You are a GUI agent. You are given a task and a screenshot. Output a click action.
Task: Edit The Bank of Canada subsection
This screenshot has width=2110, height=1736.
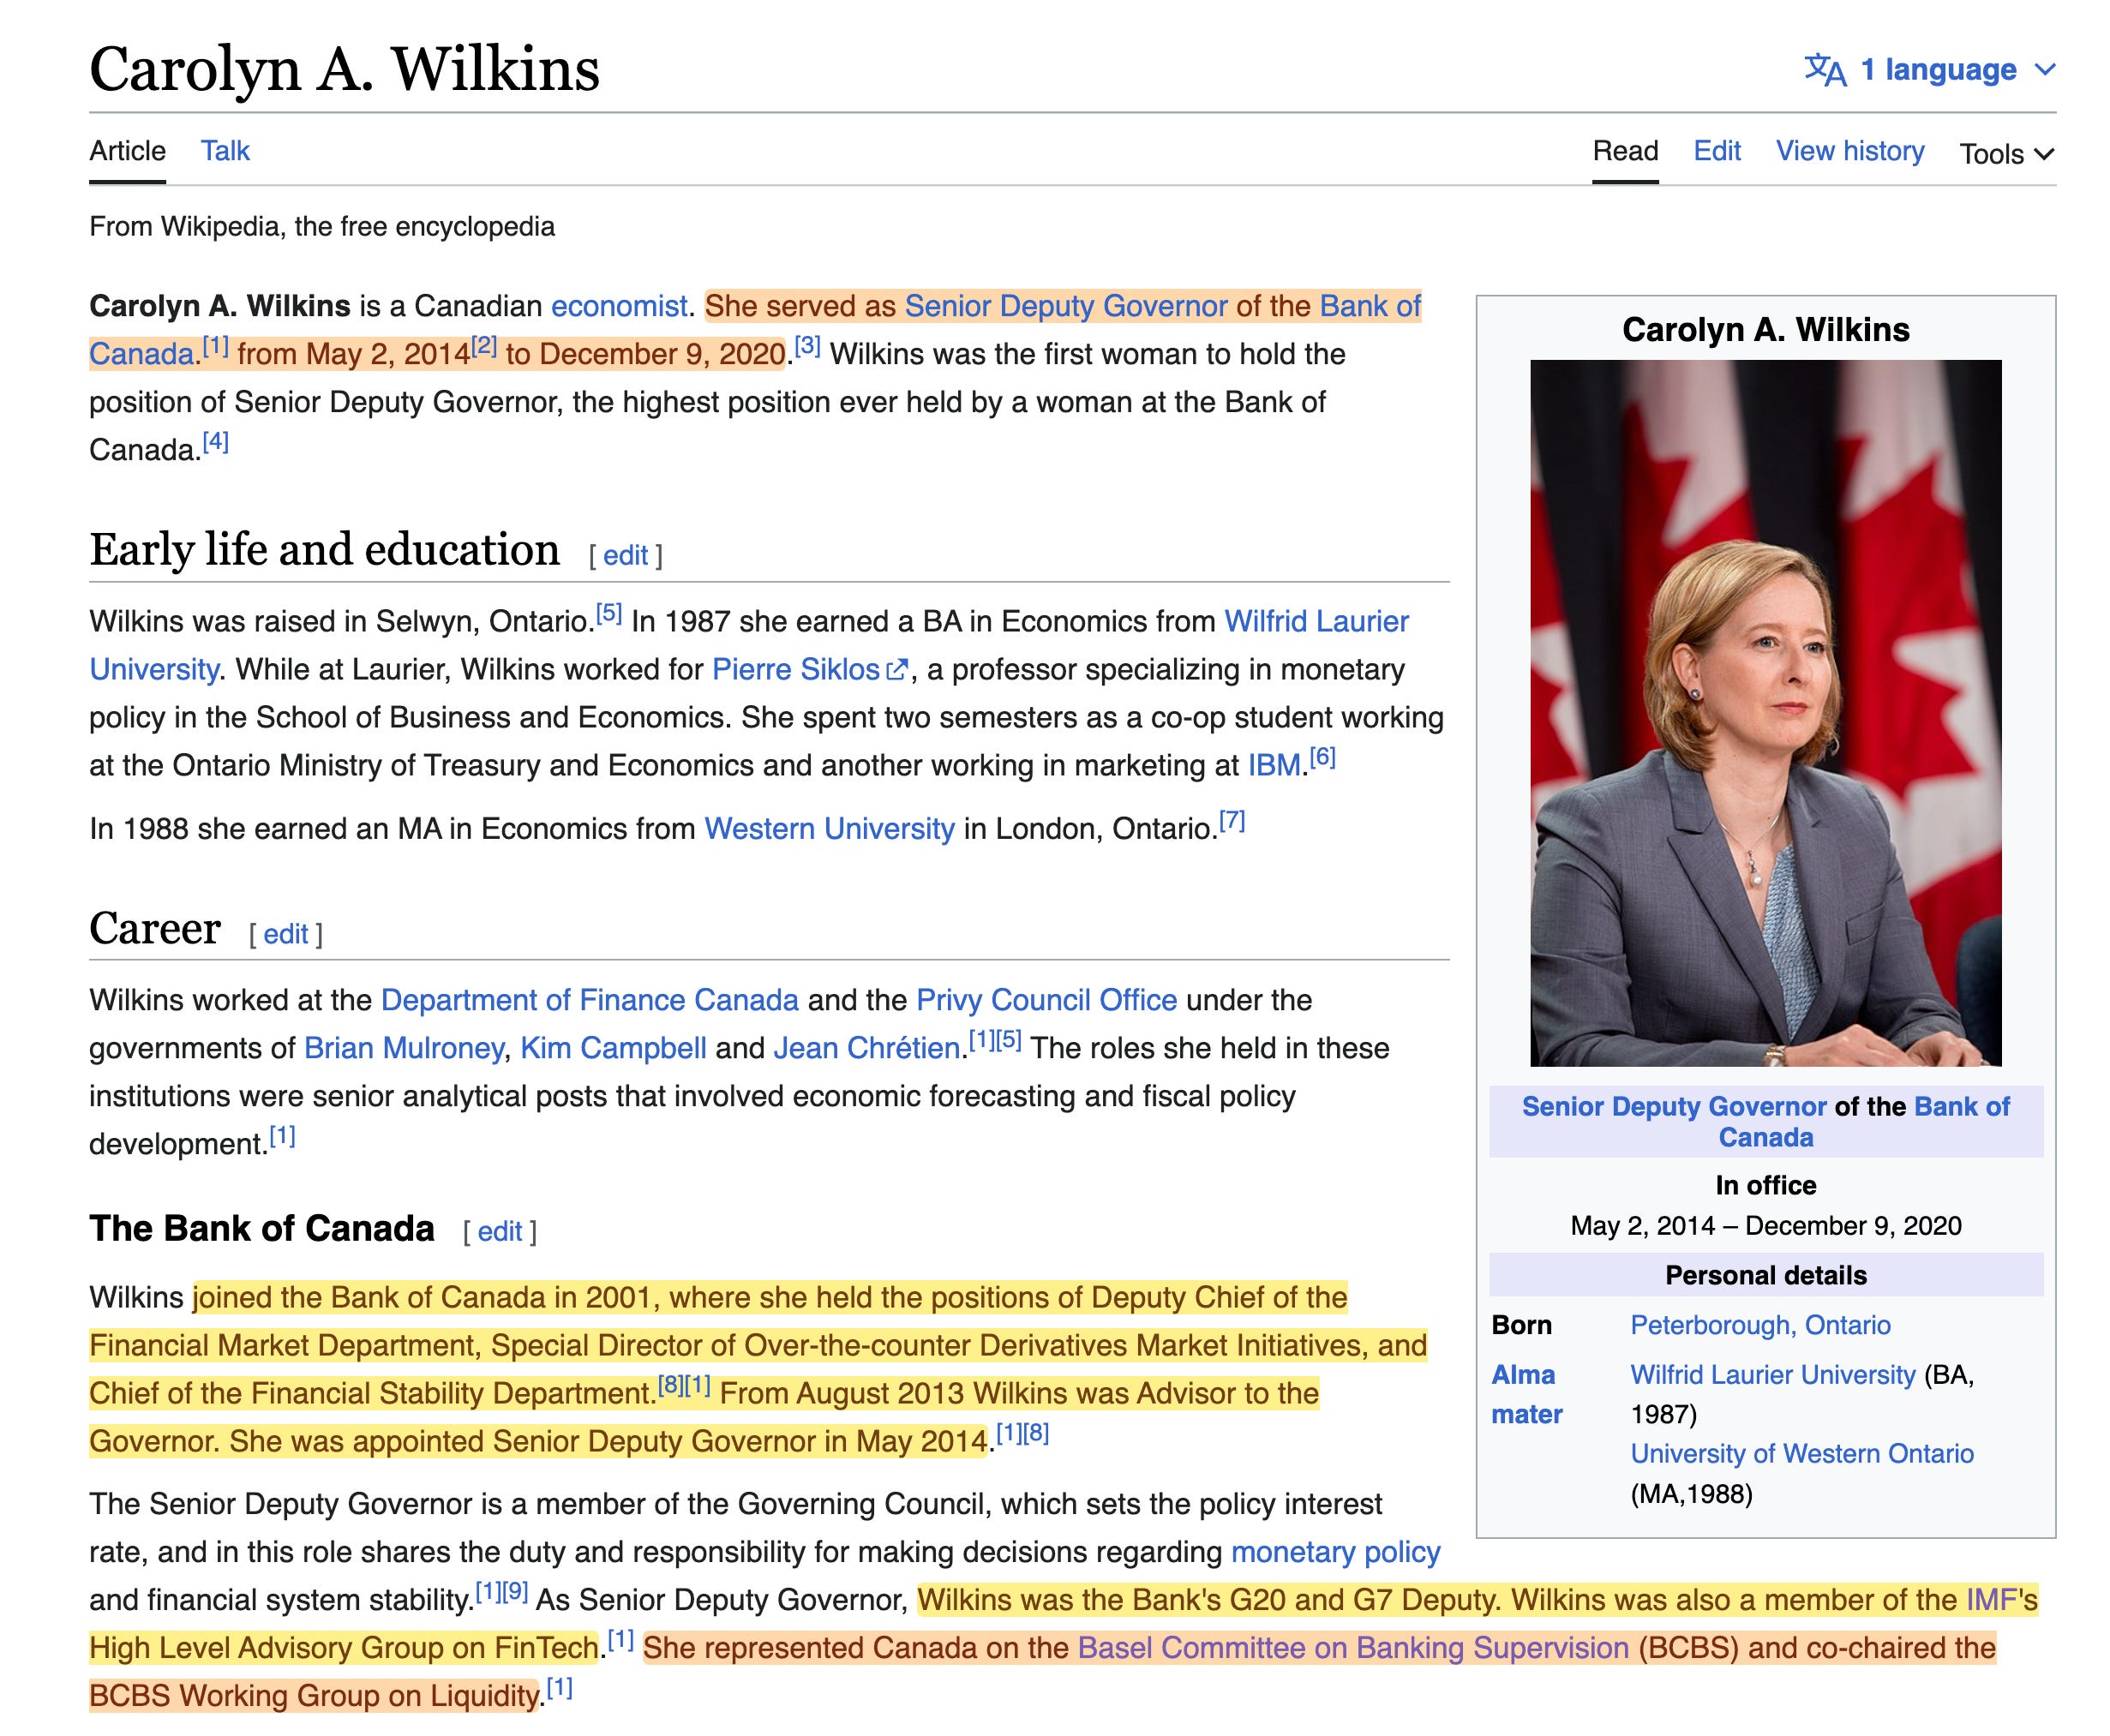pos(499,1232)
